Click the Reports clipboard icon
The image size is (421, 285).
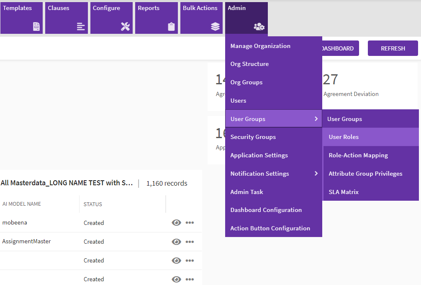[x=171, y=27]
